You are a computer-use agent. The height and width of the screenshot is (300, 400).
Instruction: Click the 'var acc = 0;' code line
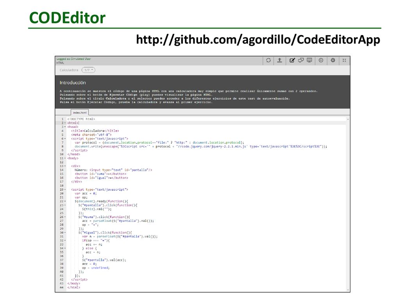(86, 193)
